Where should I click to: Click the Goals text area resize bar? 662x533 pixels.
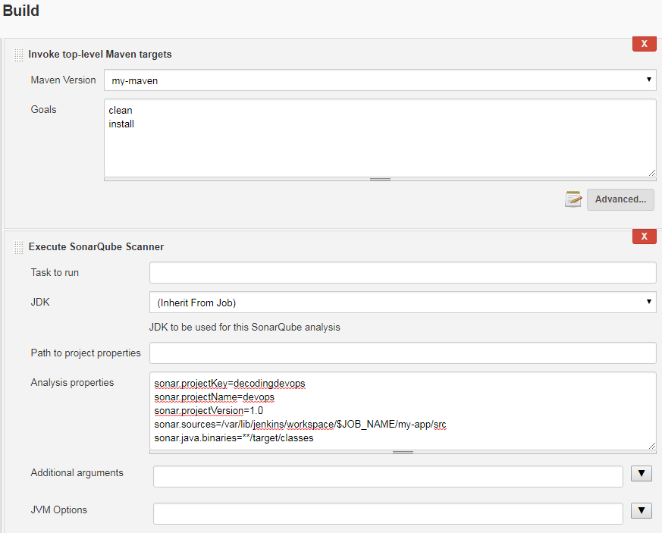pyautogui.click(x=380, y=180)
